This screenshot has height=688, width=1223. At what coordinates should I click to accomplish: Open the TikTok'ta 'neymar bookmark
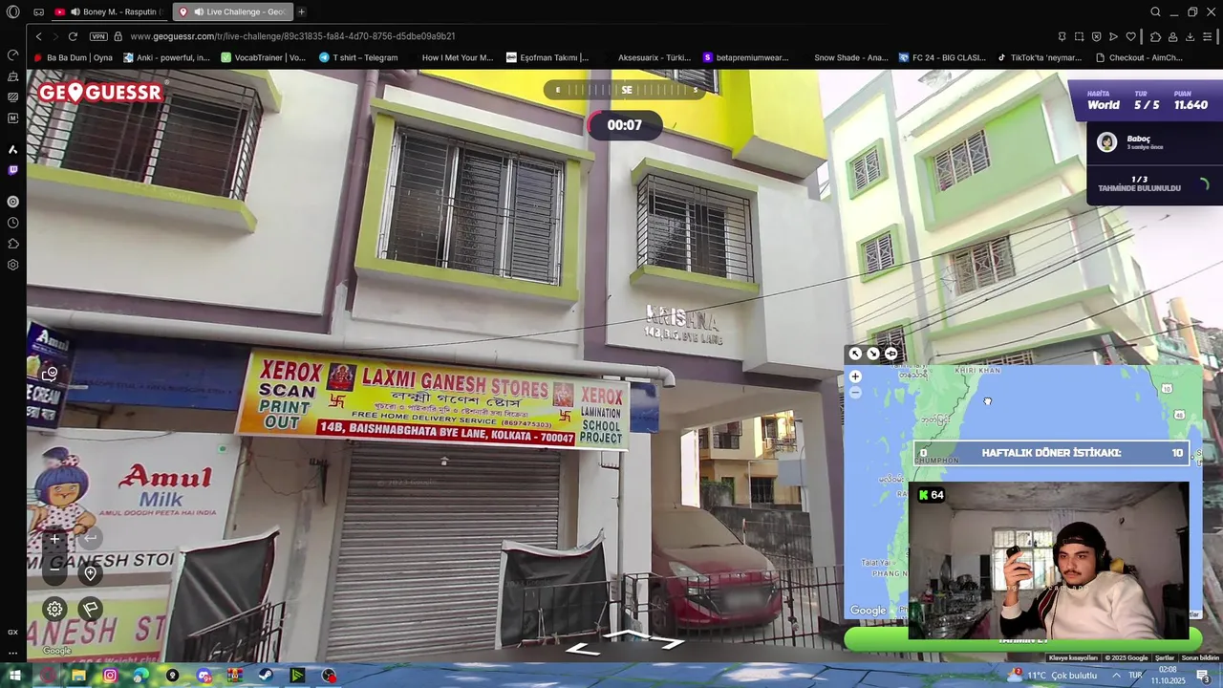1039,57
